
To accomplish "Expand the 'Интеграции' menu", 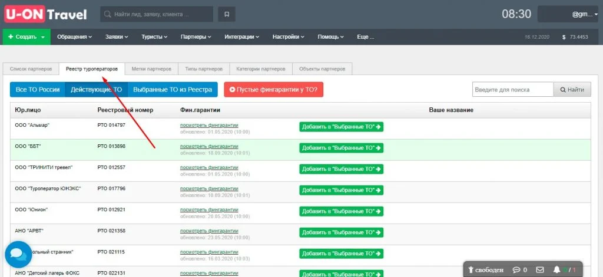I will [242, 37].
